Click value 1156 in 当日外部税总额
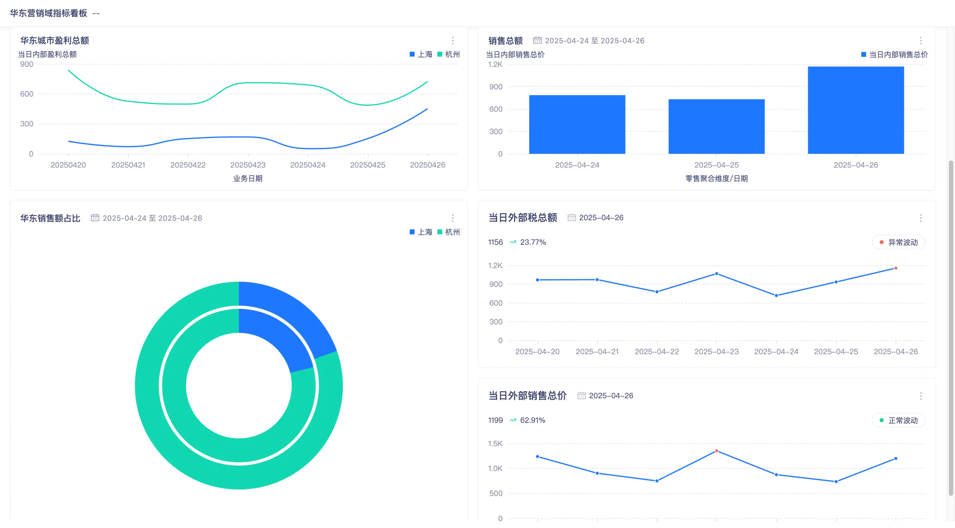955x528 pixels. pos(495,242)
